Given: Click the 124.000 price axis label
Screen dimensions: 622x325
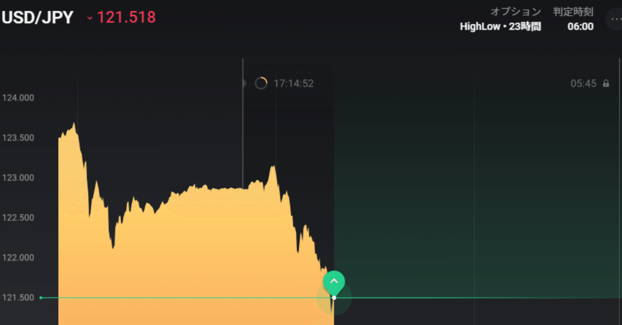Looking at the screenshot, I should [18, 98].
